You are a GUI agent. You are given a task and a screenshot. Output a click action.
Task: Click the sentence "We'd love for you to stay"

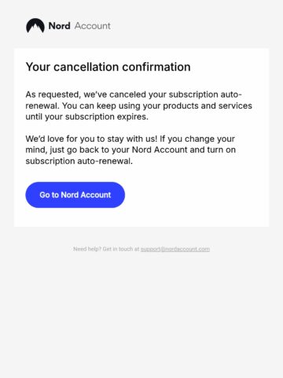point(91,139)
